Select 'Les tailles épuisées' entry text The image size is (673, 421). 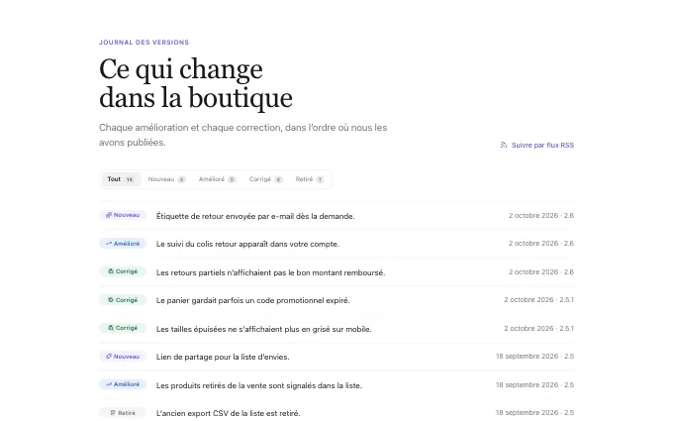pos(264,330)
